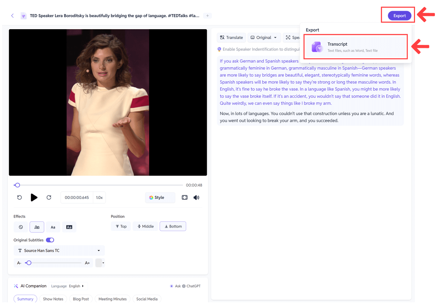Viewport: 439px width, 305px height.
Task: Open the 1.0x playback speed selector
Action: tap(99, 197)
